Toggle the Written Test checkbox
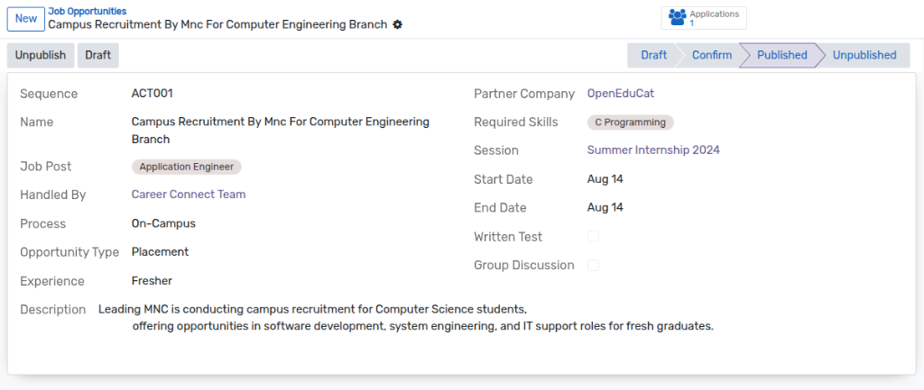 tap(593, 237)
